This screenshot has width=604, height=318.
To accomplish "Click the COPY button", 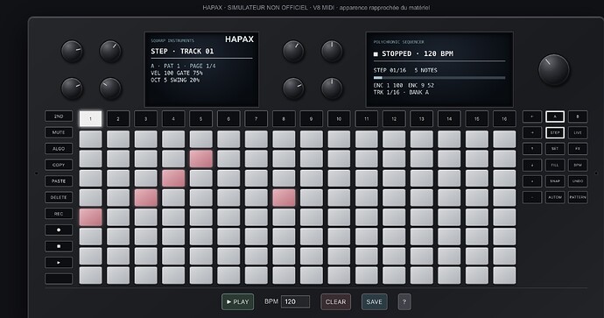I will click(59, 165).
